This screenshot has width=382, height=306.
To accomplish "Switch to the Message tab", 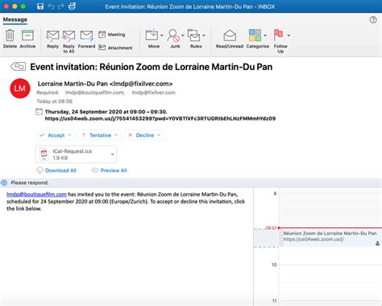I will (x=15, y=19).
